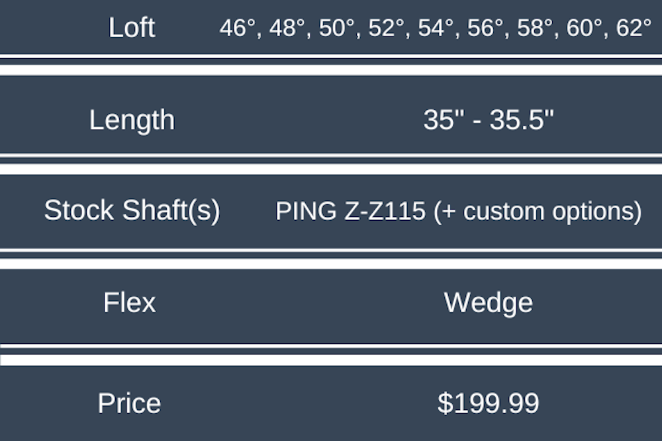Select the 35" minimum length value
This screenshot has height=441, width=662.
click(x=440, y=120)
